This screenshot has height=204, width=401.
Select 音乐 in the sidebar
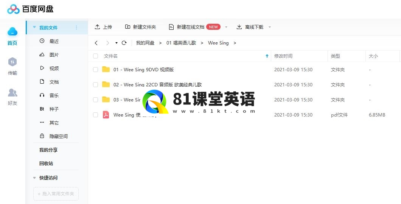pos(54,95)
